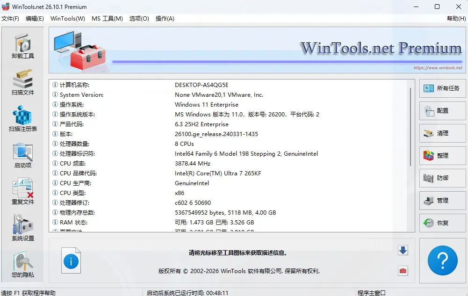Click the info icon beside 处理器修订

(x=55, y=202)
